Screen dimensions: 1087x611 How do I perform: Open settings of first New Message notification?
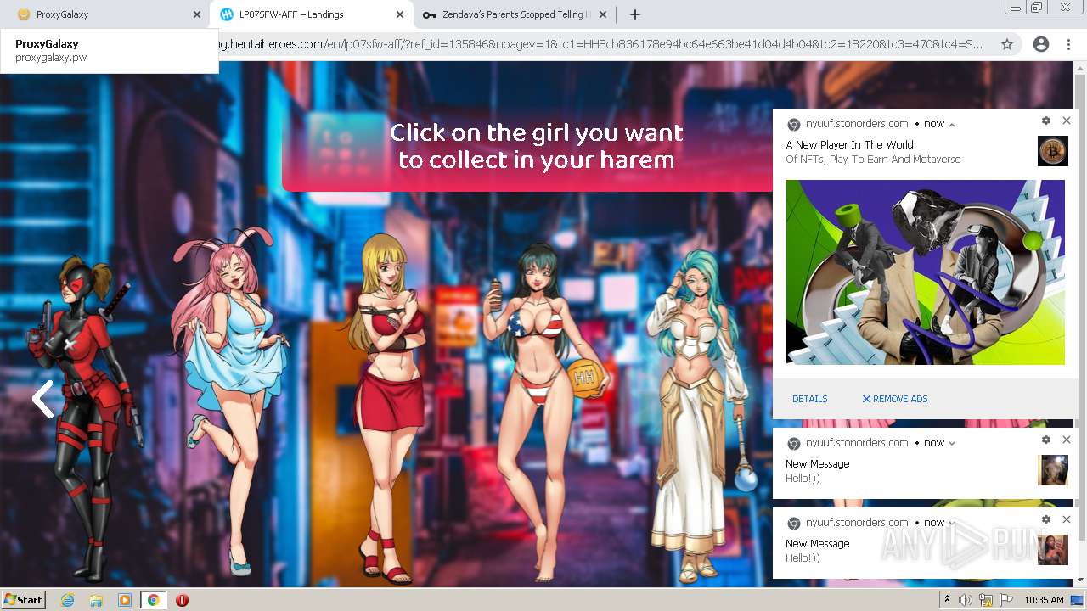tap(1046, 440)
